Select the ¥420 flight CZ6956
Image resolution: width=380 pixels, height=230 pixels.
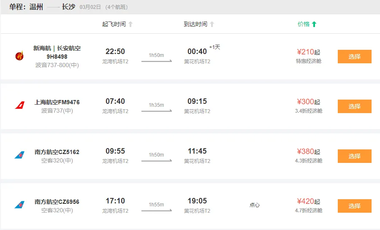coord(354,206)
